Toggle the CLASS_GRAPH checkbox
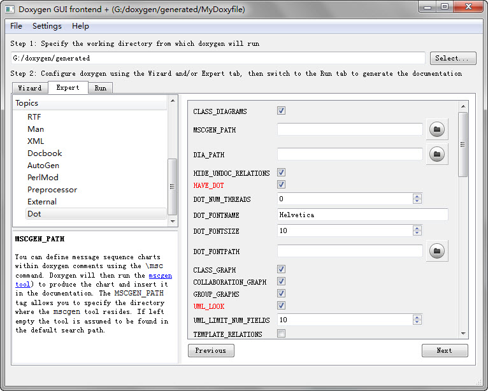The height and width of the screenshot is (391, 488). click(281, 269)
